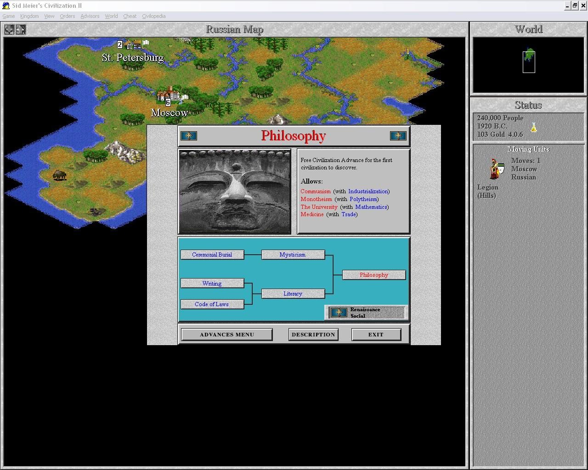Click the '(Hills)' terrain text

click(x=486, y=196)
